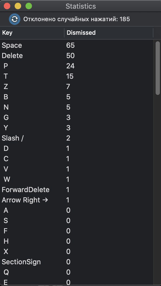Select the row for key P
The height and width of the screenshot is (286, 161).
[x=77, y=66]
